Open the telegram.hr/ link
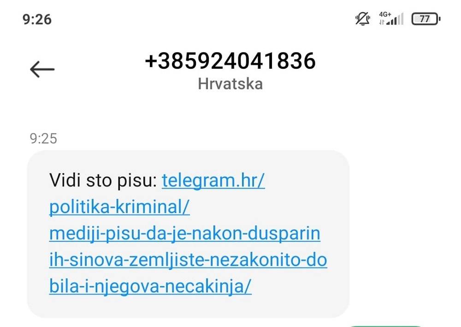 (x=213, y=180)
